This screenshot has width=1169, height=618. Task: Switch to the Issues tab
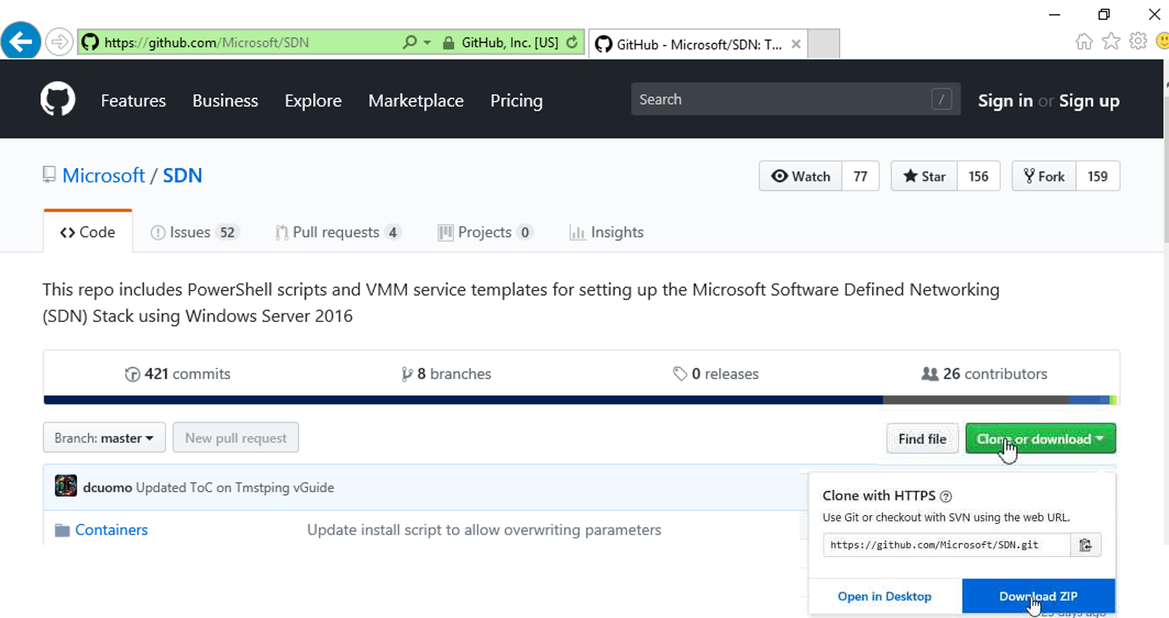pyautogui.click(x=194, y=232)
